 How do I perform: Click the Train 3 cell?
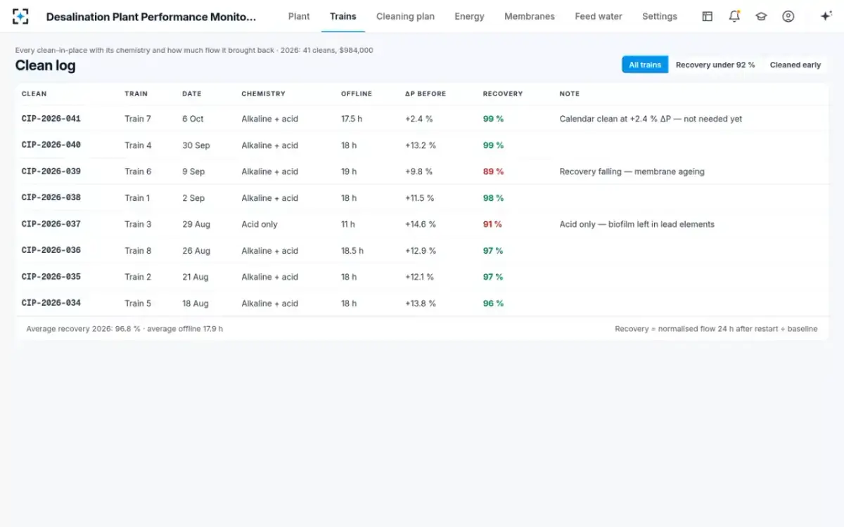click(138, 224)
